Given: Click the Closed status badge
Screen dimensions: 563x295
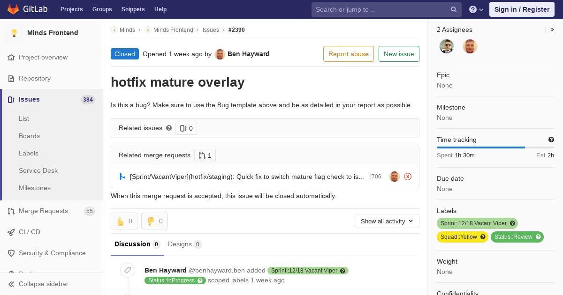Looking at the screenshot, I should pos(125,54).
